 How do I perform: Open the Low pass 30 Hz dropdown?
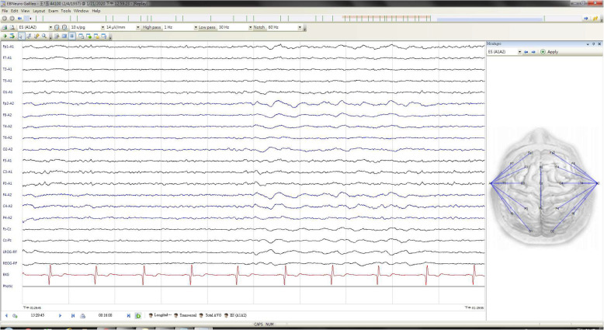point(251,27)
